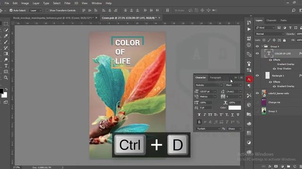
Task: Filter layers by type layers icon
Action: (290, 28)
